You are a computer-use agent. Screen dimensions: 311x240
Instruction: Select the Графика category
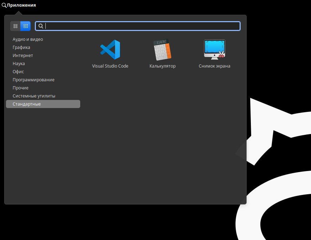click(x=43, y=48)
